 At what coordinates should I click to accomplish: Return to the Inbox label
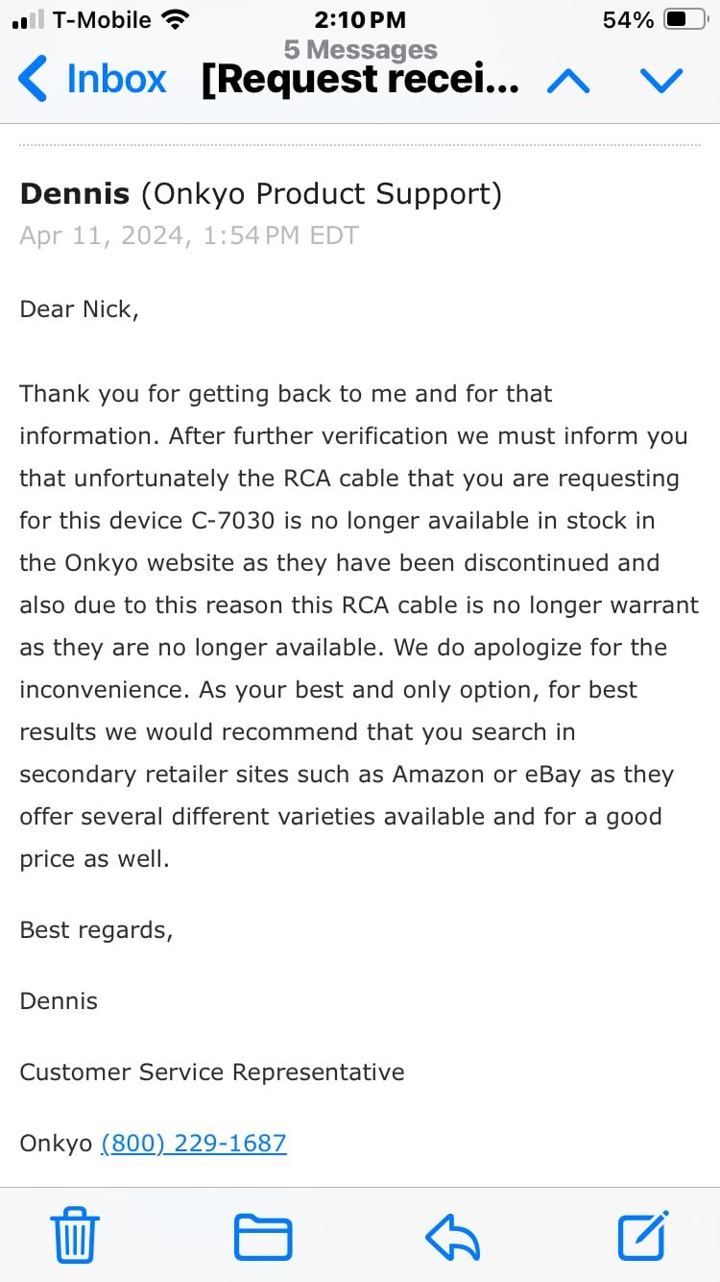click(116, 80)
